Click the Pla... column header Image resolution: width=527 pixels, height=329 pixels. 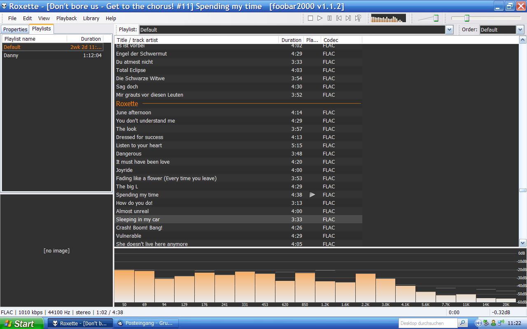tap(312, 40)
